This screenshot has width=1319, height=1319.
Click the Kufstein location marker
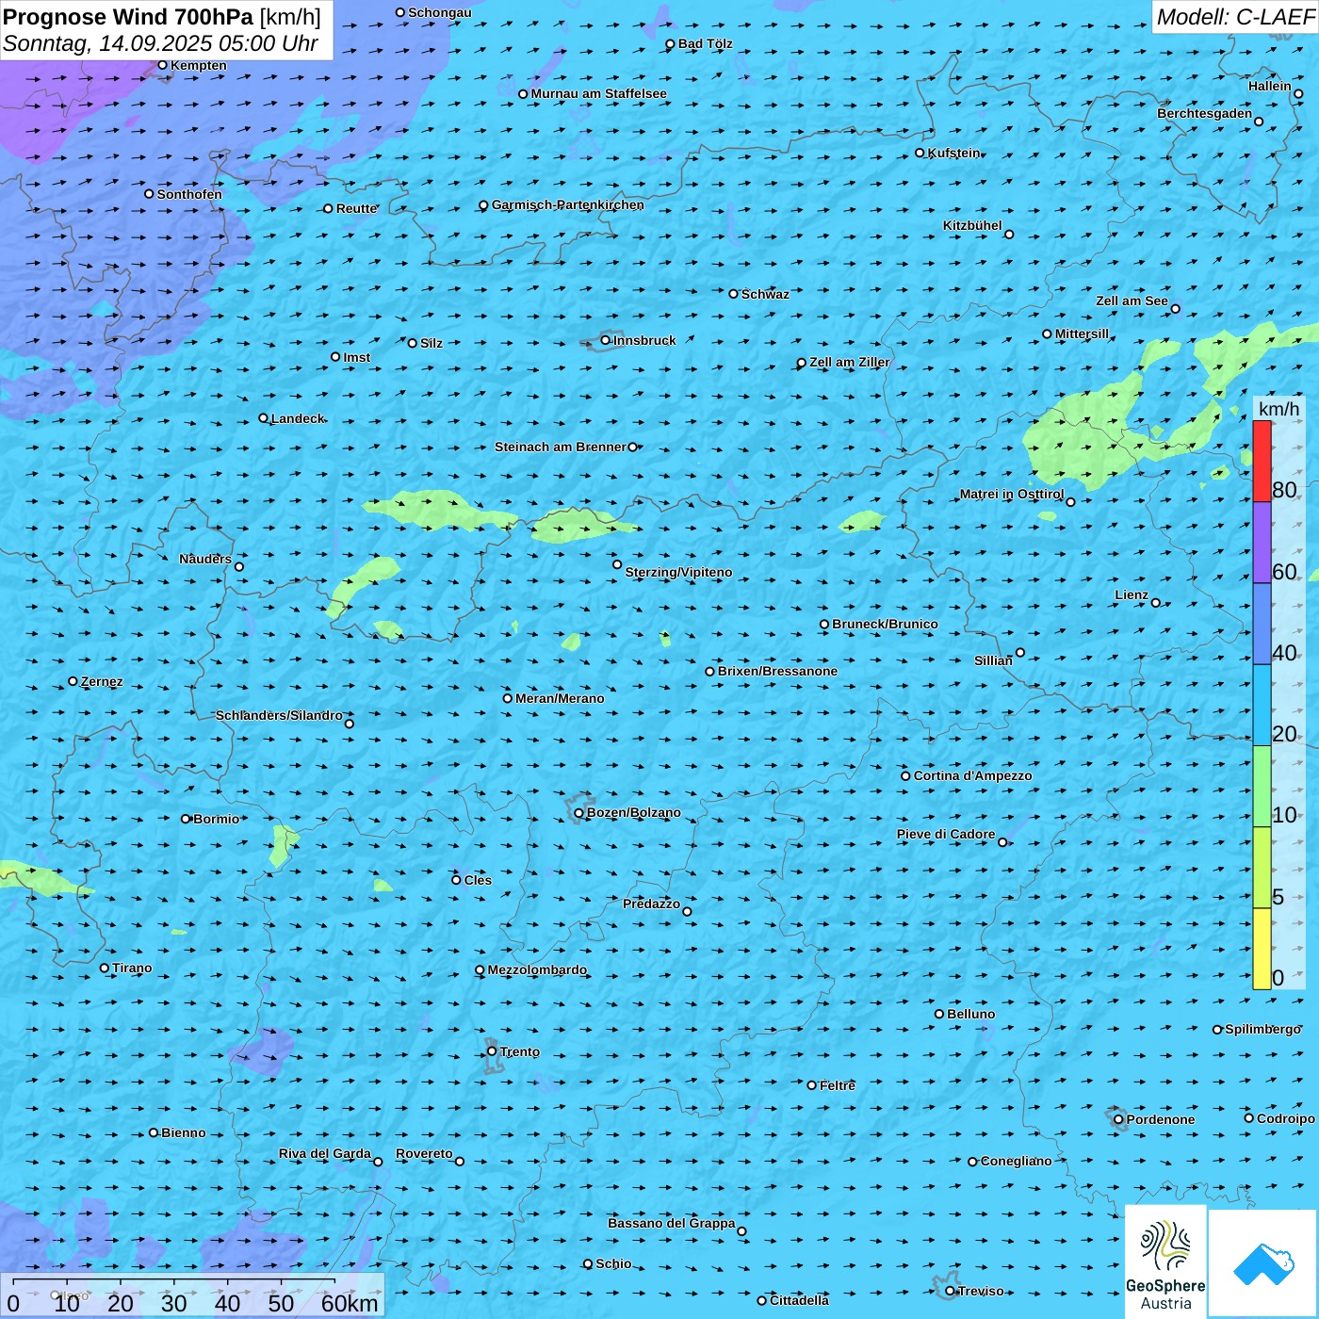(x=920, y=153)
